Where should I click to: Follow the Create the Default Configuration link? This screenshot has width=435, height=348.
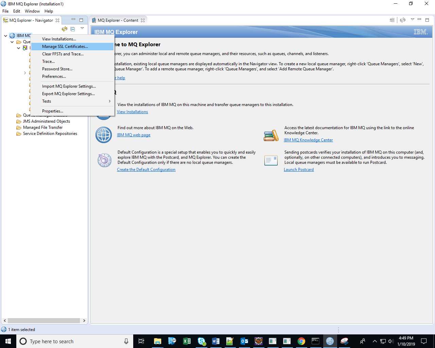point(146,170)
